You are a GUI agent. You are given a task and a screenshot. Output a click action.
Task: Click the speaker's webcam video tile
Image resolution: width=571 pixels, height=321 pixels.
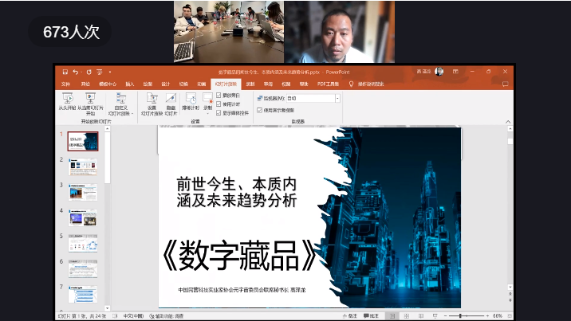pyautogui.click(x=340, y=32)
